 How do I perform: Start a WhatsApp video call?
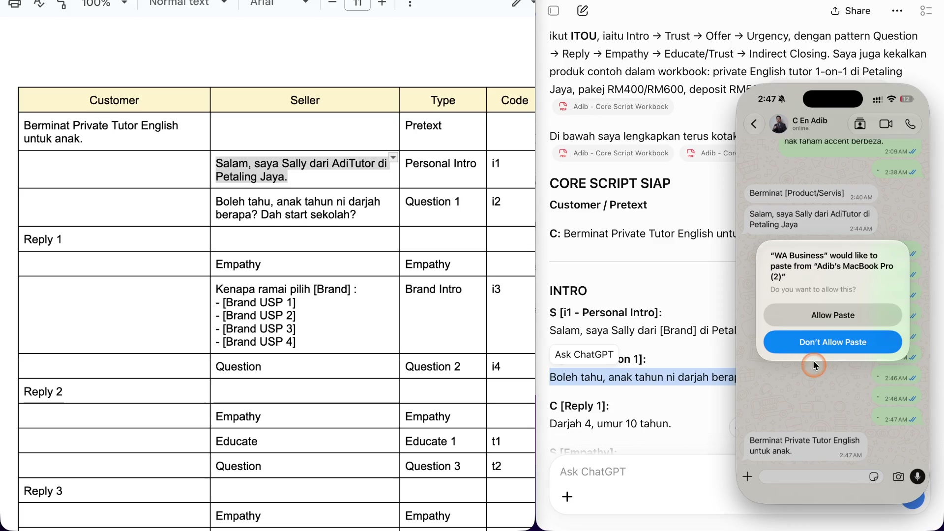(x=886, y=124)
